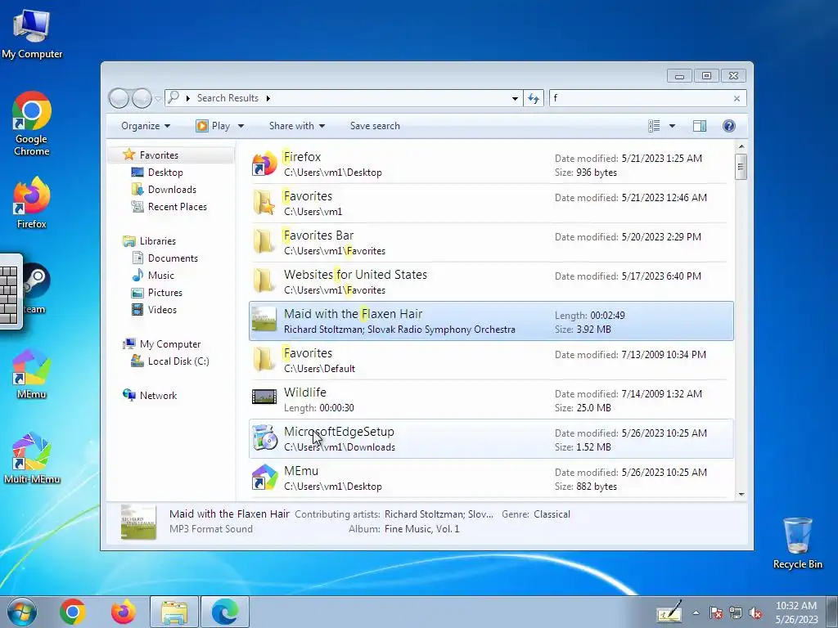Select the Favorites folder in C:\Users\Default

point(491,361)
